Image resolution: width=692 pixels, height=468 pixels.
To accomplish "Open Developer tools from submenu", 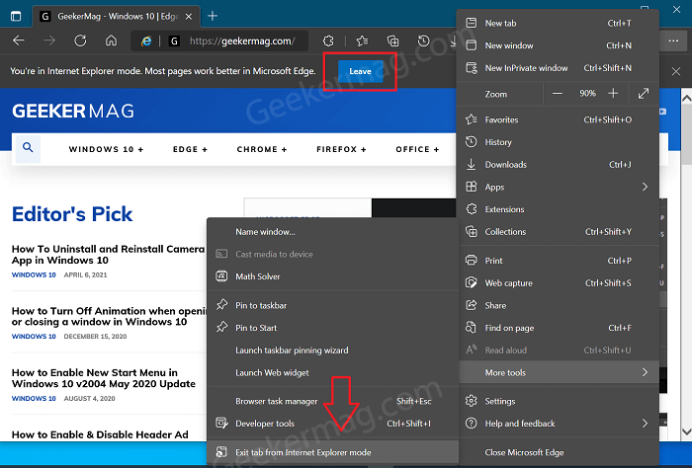I will tap(333, 424).
